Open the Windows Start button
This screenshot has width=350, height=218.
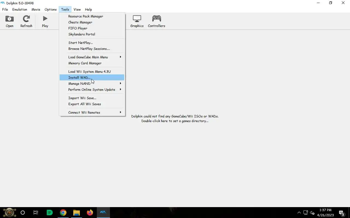(x=9, y=213)
